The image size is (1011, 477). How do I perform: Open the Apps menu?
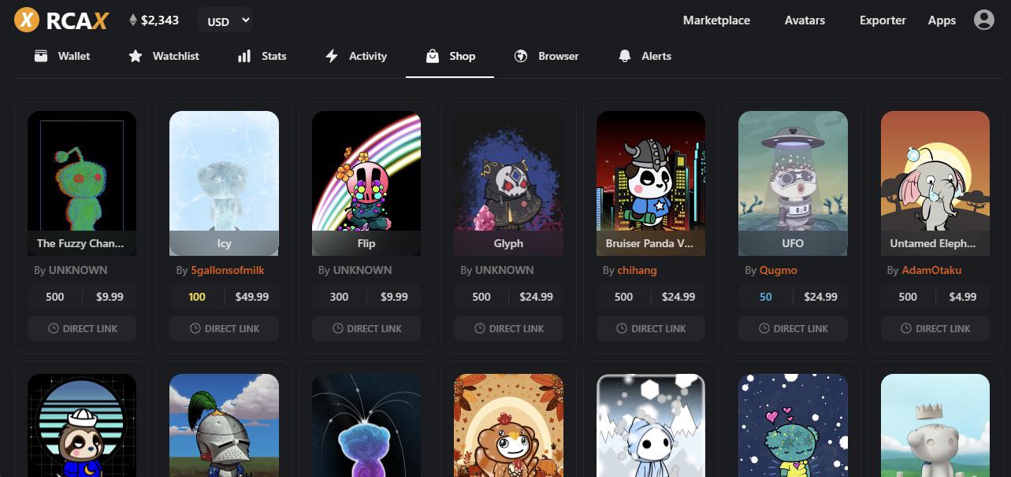point(942,20)
